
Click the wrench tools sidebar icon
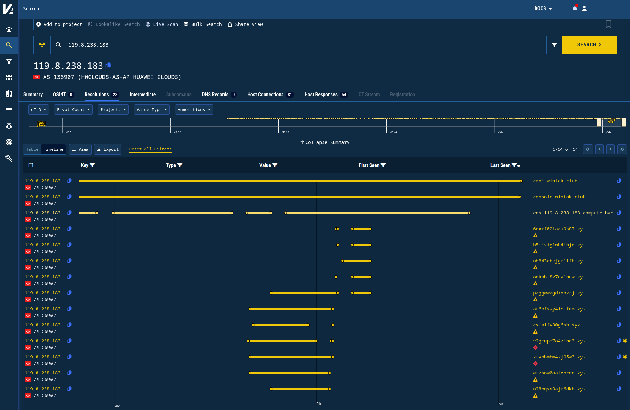point(9,158)
